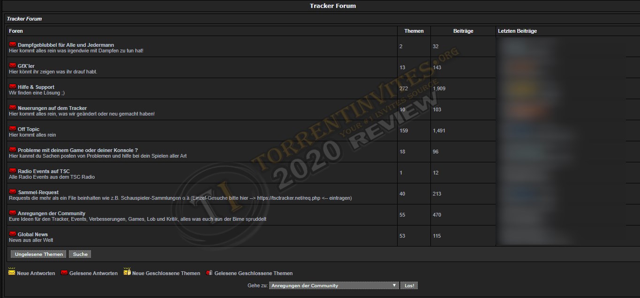Open the Hilfe & Support forum link
Screen dimensions: 640x298
(x=36, y=87)
